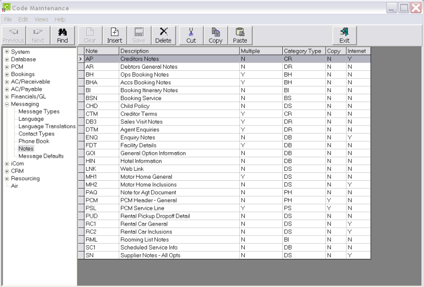This screenshot has height=287, width=424.
Task: Click the Creditors Notes description cell
Action: coord(179,59)
